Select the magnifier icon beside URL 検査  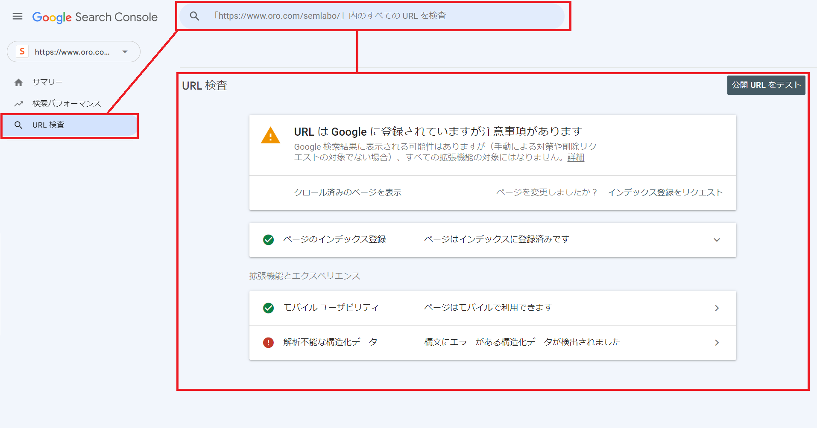[19, 125]
